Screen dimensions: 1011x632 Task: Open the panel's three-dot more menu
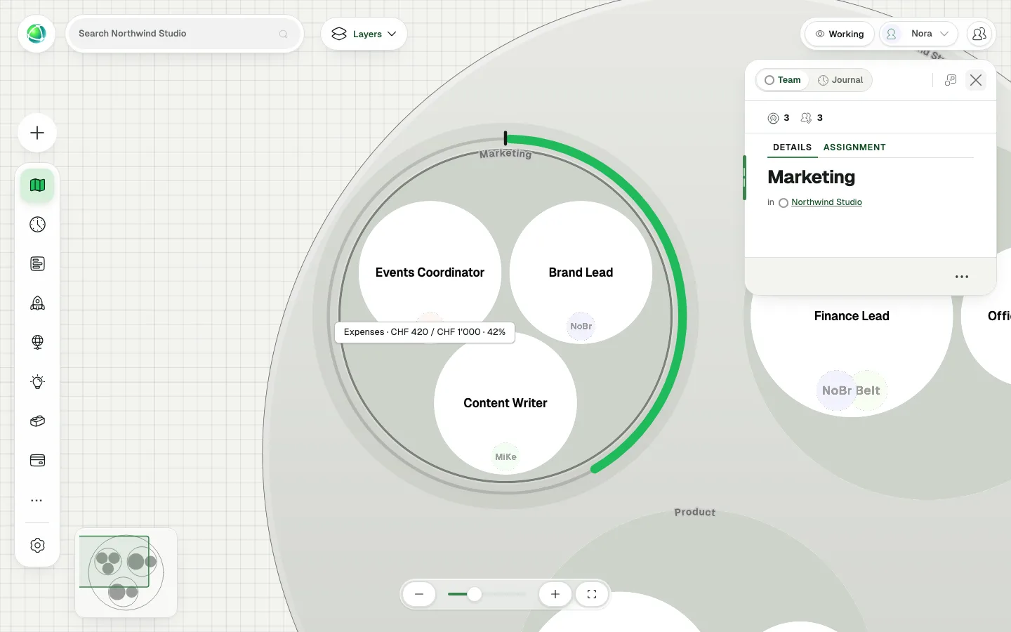(962, 277)
